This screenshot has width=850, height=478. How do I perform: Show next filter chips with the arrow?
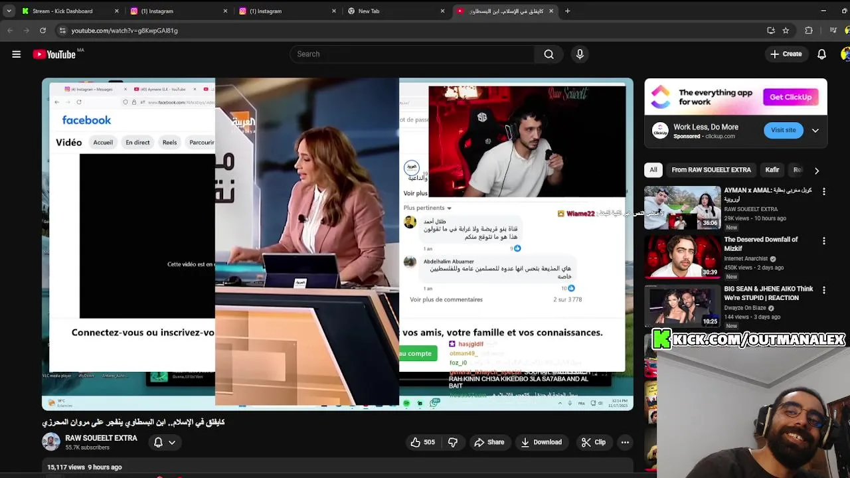click(817, 171)
